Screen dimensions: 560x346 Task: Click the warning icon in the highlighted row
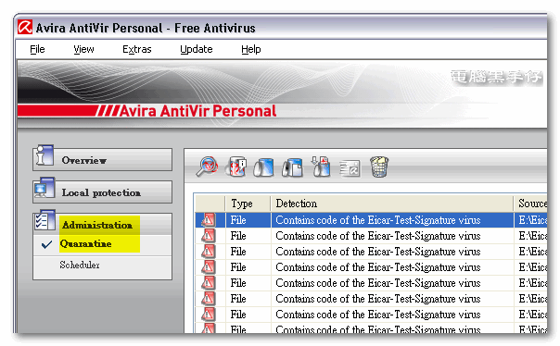point(209,220)
